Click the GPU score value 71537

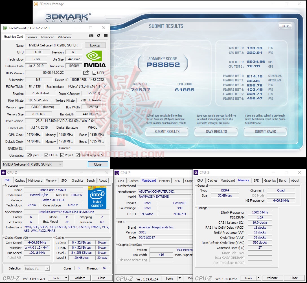pyautogui.click(x=141, y=90)
